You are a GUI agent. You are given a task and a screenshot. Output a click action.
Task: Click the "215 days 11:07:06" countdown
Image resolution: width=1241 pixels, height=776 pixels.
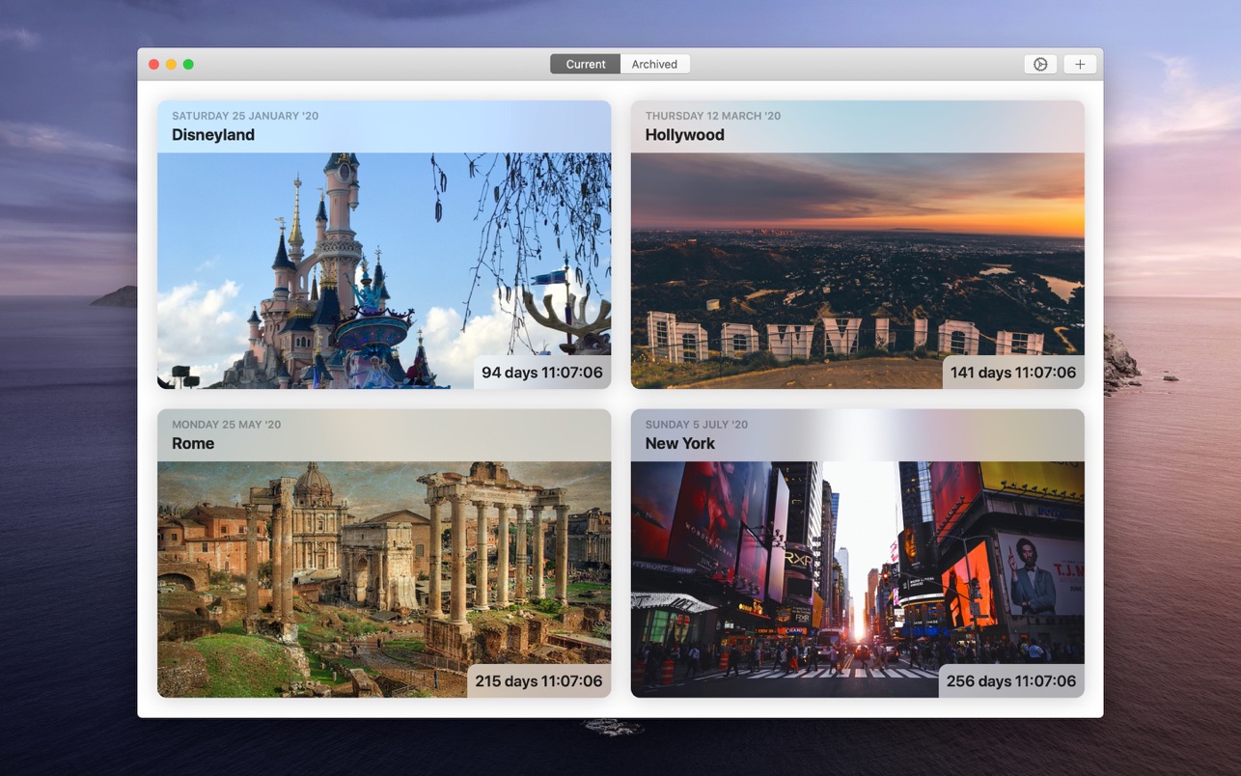pos(538,681)
